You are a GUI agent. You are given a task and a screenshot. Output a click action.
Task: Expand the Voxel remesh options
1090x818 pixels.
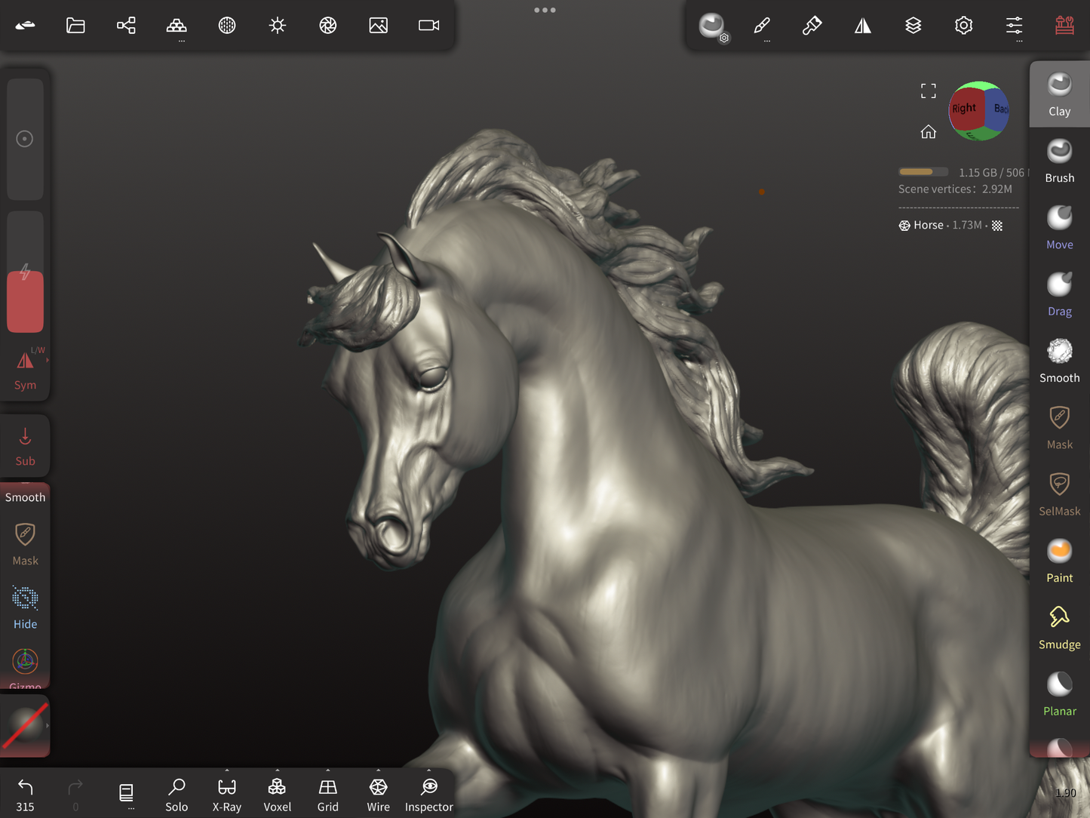277,771
